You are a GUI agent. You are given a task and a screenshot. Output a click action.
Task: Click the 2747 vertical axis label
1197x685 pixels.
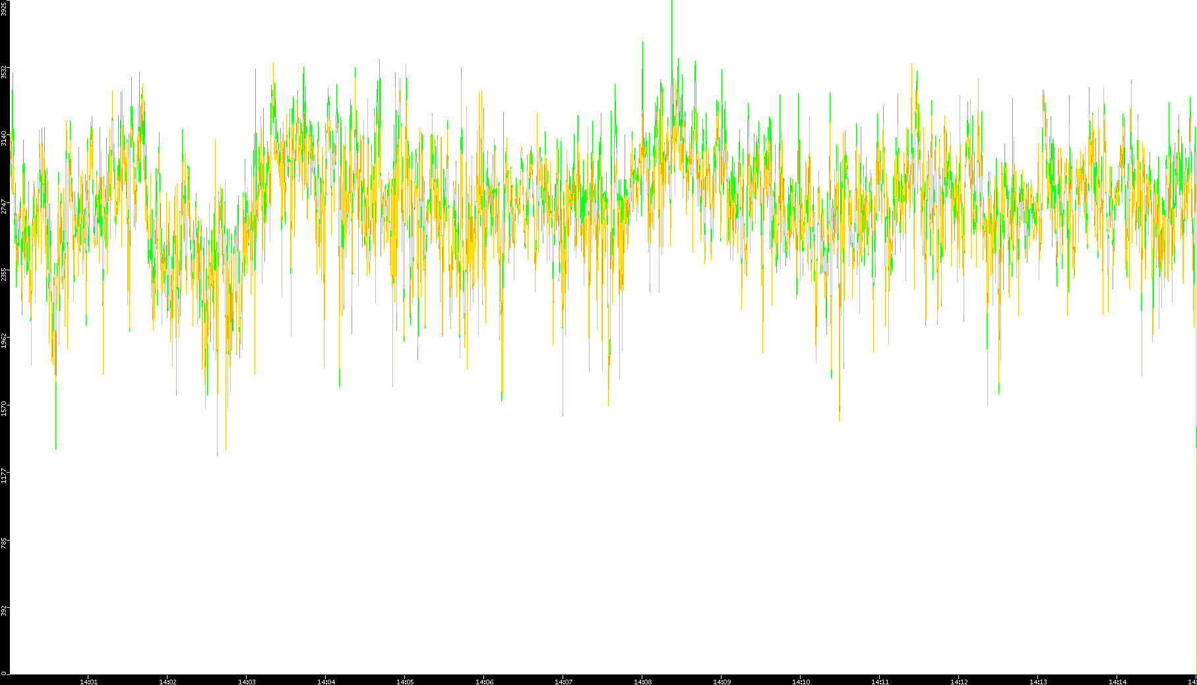(x=4, y=206)
